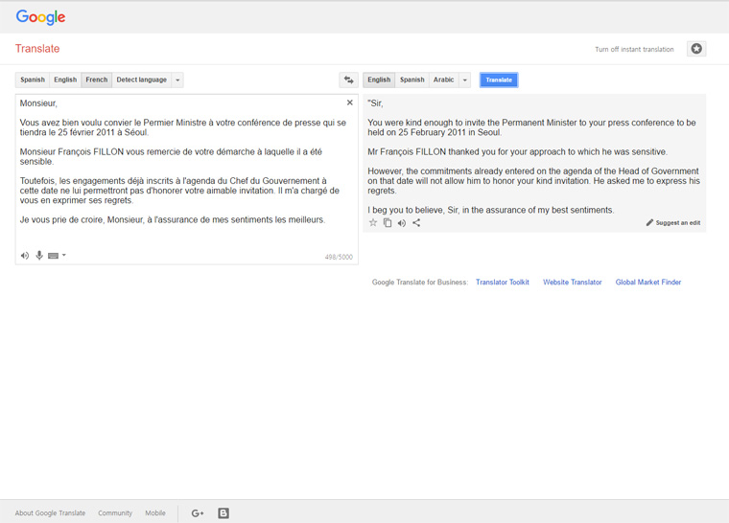This screenshot has width=729, height=523.
Task: Select Arabic as target language
Action: pos(443,80)
